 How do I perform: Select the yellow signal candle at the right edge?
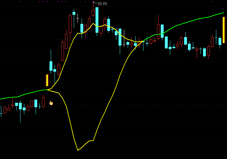tap(224, 30)
